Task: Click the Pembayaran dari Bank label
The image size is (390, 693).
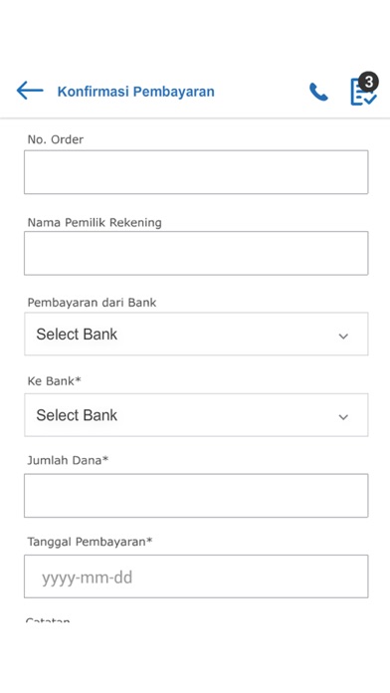Action: pyautogui.click(x=92, y=303)
